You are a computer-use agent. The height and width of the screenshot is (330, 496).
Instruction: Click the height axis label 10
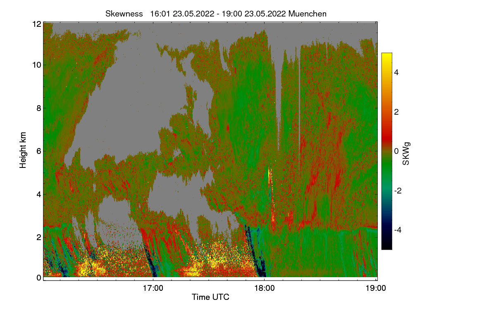coord(37,65)
